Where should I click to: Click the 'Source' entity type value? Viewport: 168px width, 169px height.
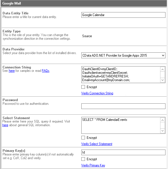(x=87, y=36)
